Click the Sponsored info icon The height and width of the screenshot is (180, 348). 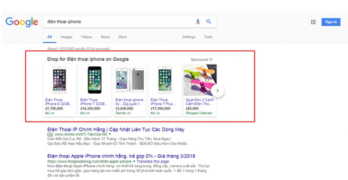211,59
